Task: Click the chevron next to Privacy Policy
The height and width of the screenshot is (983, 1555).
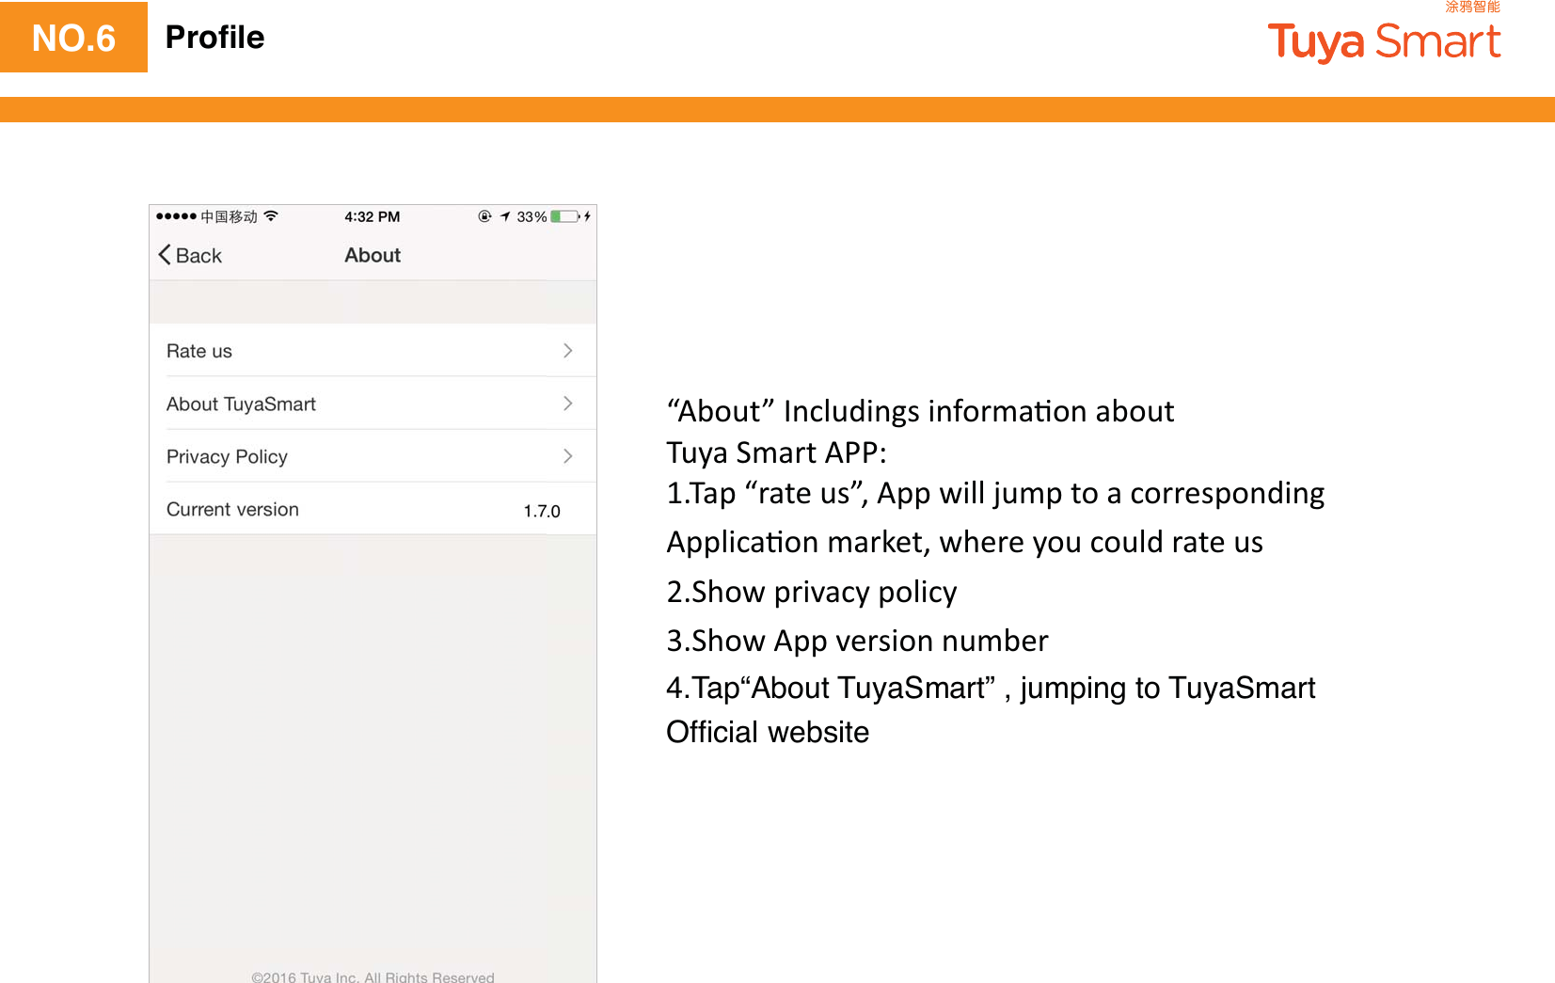Action: [x=567, y=456]
